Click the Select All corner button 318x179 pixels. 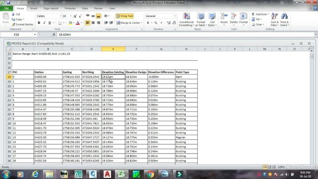(x=9, y=49)
